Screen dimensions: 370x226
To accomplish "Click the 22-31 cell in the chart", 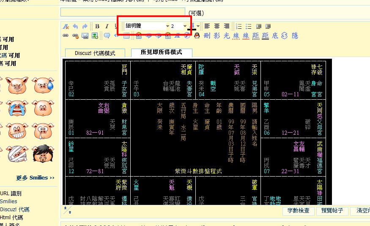I will point(290,171).
